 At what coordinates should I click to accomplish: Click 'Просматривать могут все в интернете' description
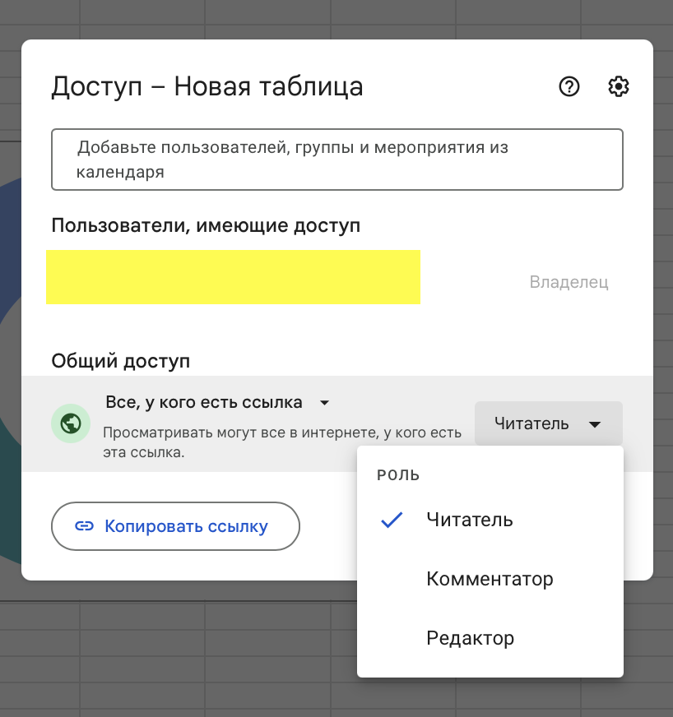click(x=282, y=442)
